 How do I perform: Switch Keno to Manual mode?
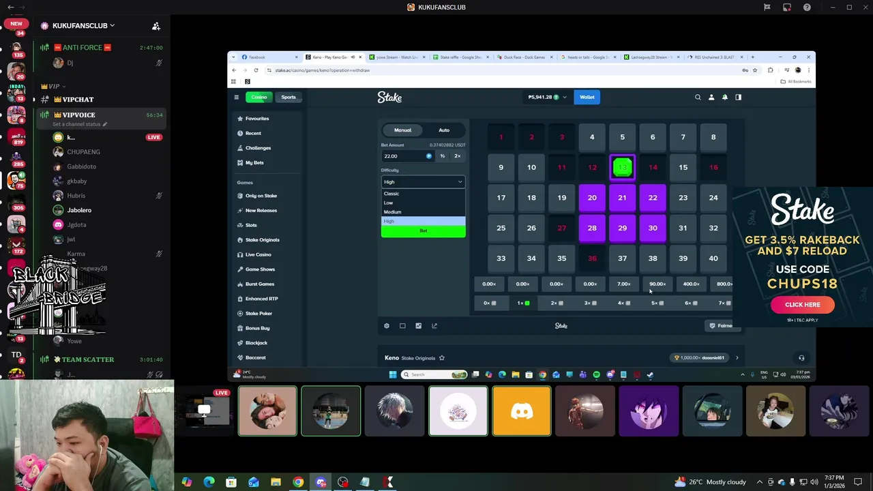pyautogui.click(x=402, y=130)
